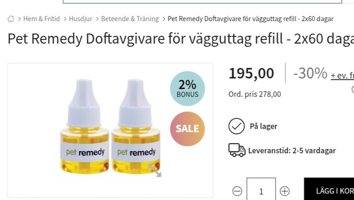The image size is (354, 200).
Task: Open the Husdjur breadcrumb category
Action: [81, 19]
